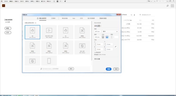Open the 效果(C) effect menu

[x=32, y=1]
